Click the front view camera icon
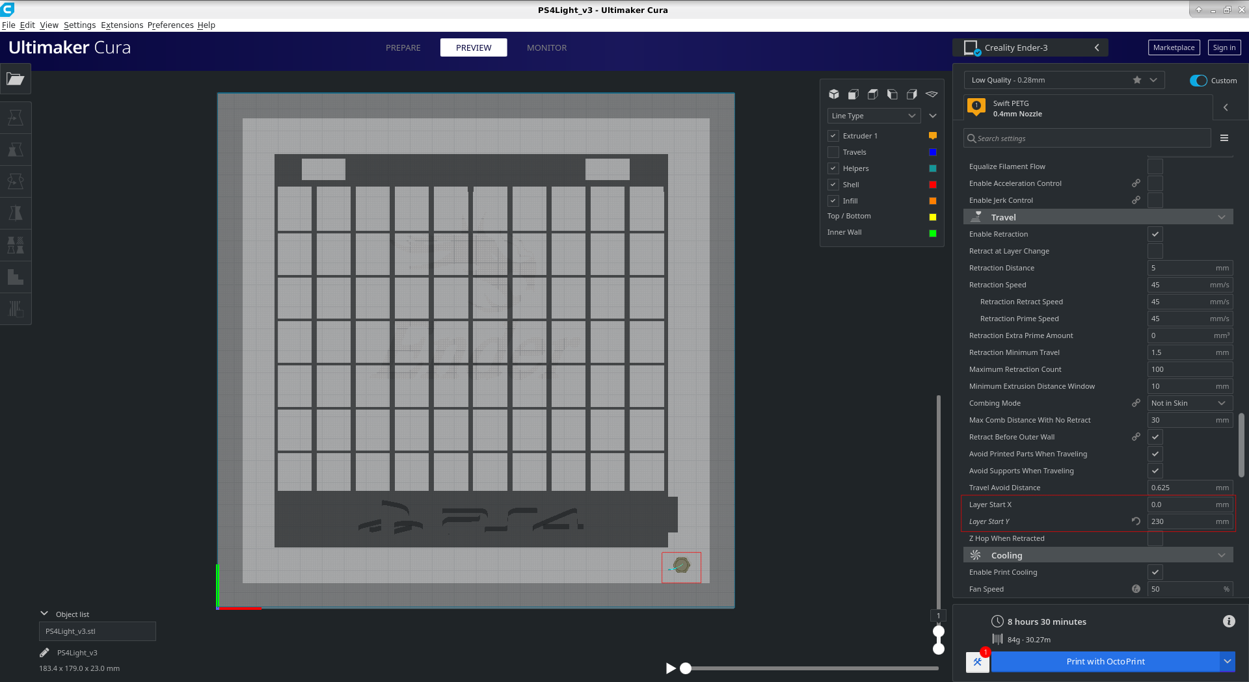Screen dimensions: 1249x682 click(x=853, y=94)
